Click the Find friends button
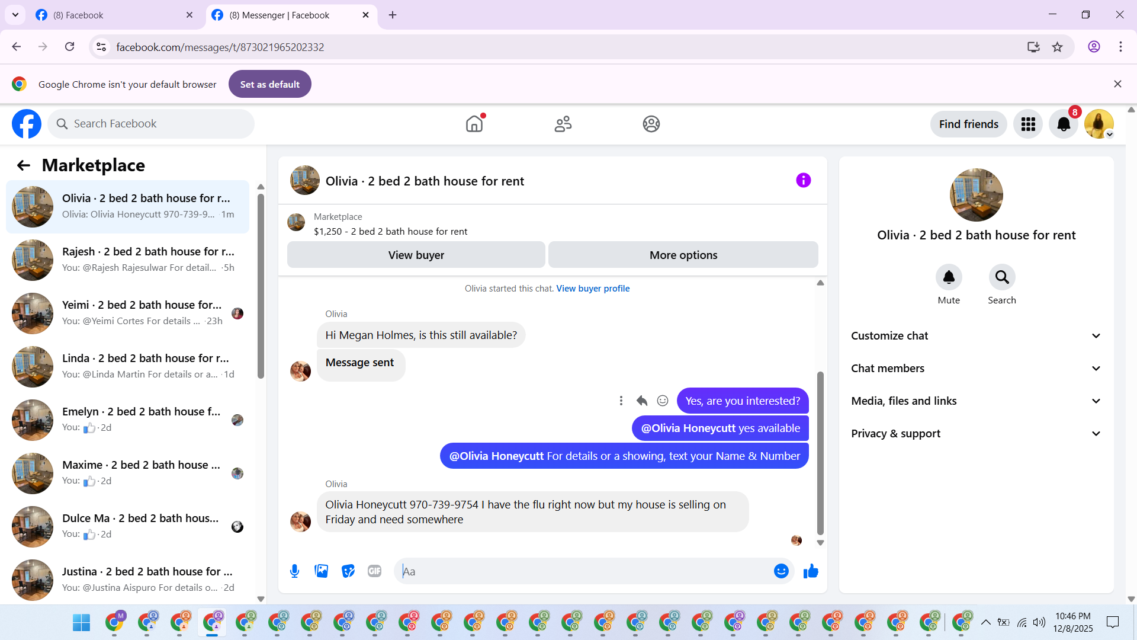 [968, 124]
